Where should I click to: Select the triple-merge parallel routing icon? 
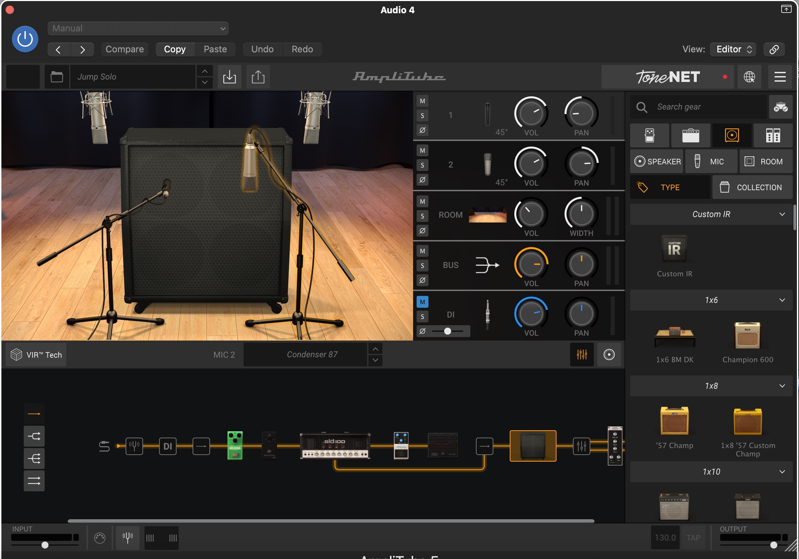pyautogui.click(x=34, y=459)
